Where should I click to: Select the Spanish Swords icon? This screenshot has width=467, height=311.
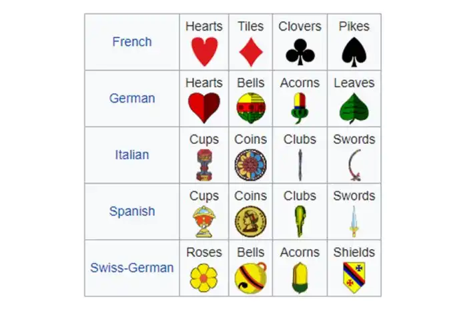[354, 221]
